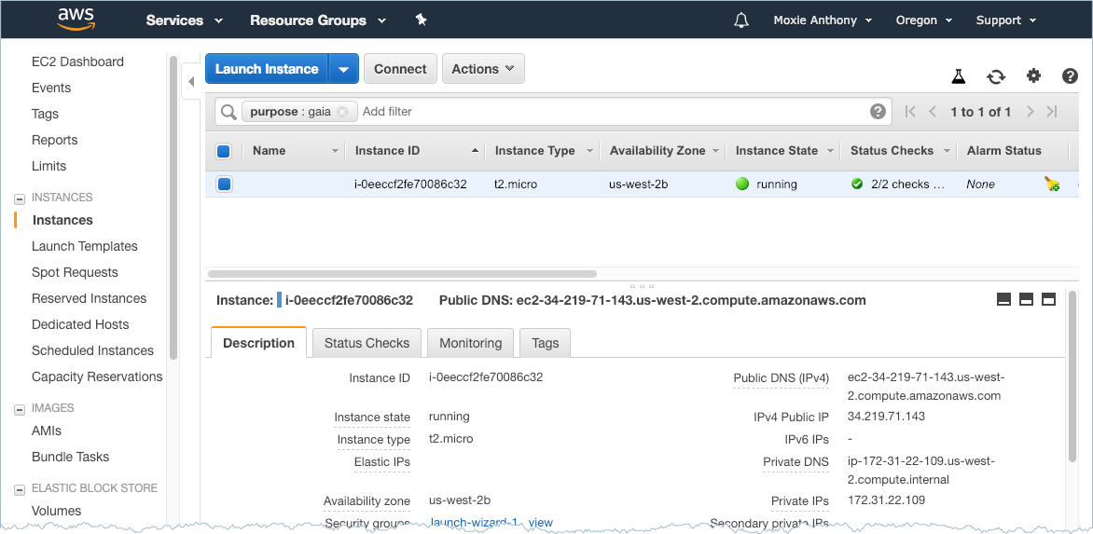Image resolution: width=1093 pixels, height=534 pixels.
Task: Collapse the navigation sidebar arrow
Action: point(191,82)
